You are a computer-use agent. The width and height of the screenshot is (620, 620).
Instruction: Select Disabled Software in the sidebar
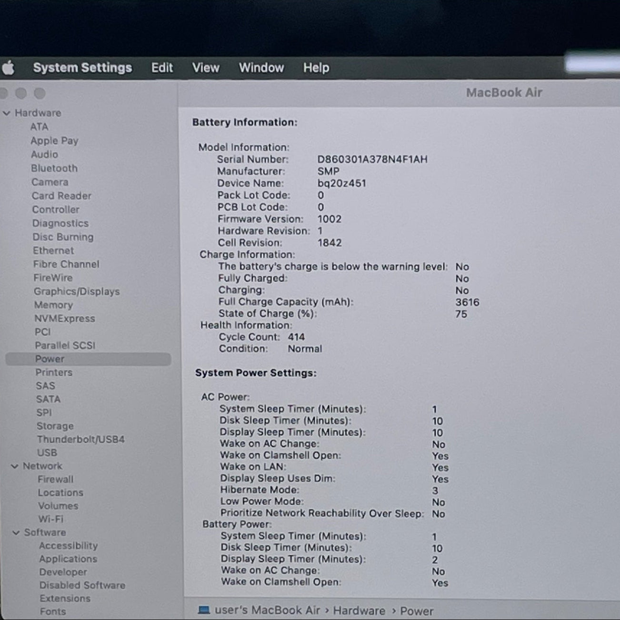tap(82, 585)
